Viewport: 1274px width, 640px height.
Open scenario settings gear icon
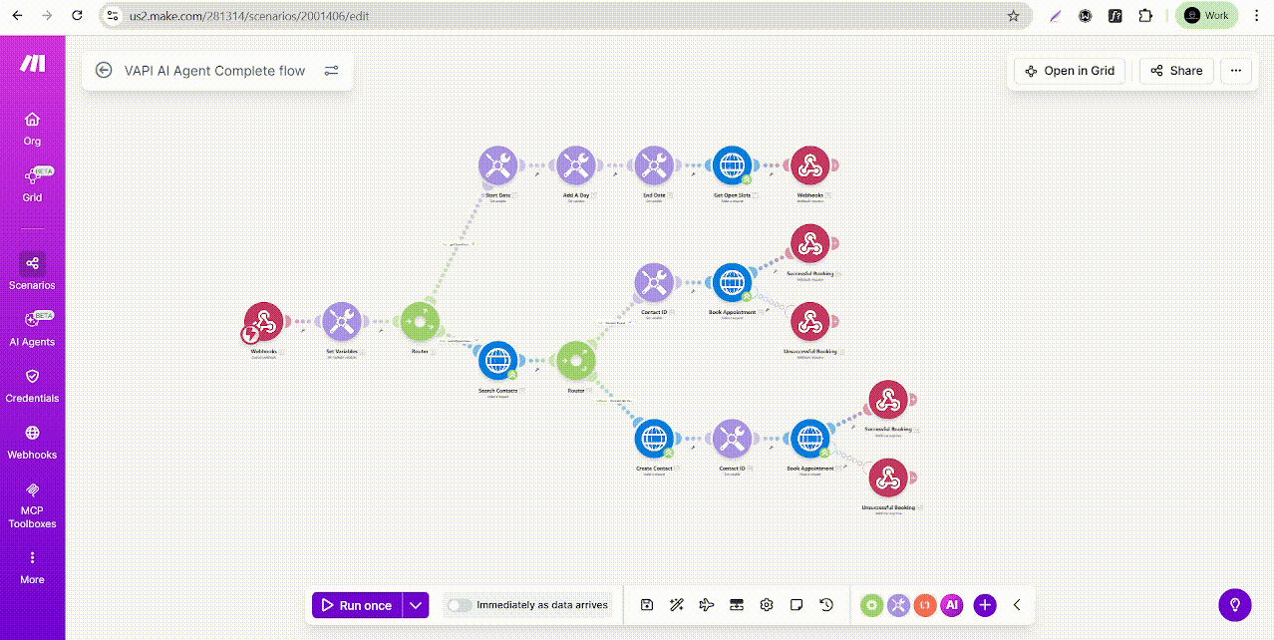pos(767,604)
